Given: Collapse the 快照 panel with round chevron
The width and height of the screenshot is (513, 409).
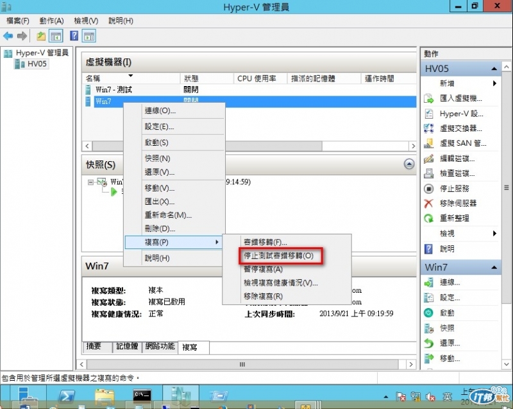Looking at the screenshot, I should [x=409, y=164].
